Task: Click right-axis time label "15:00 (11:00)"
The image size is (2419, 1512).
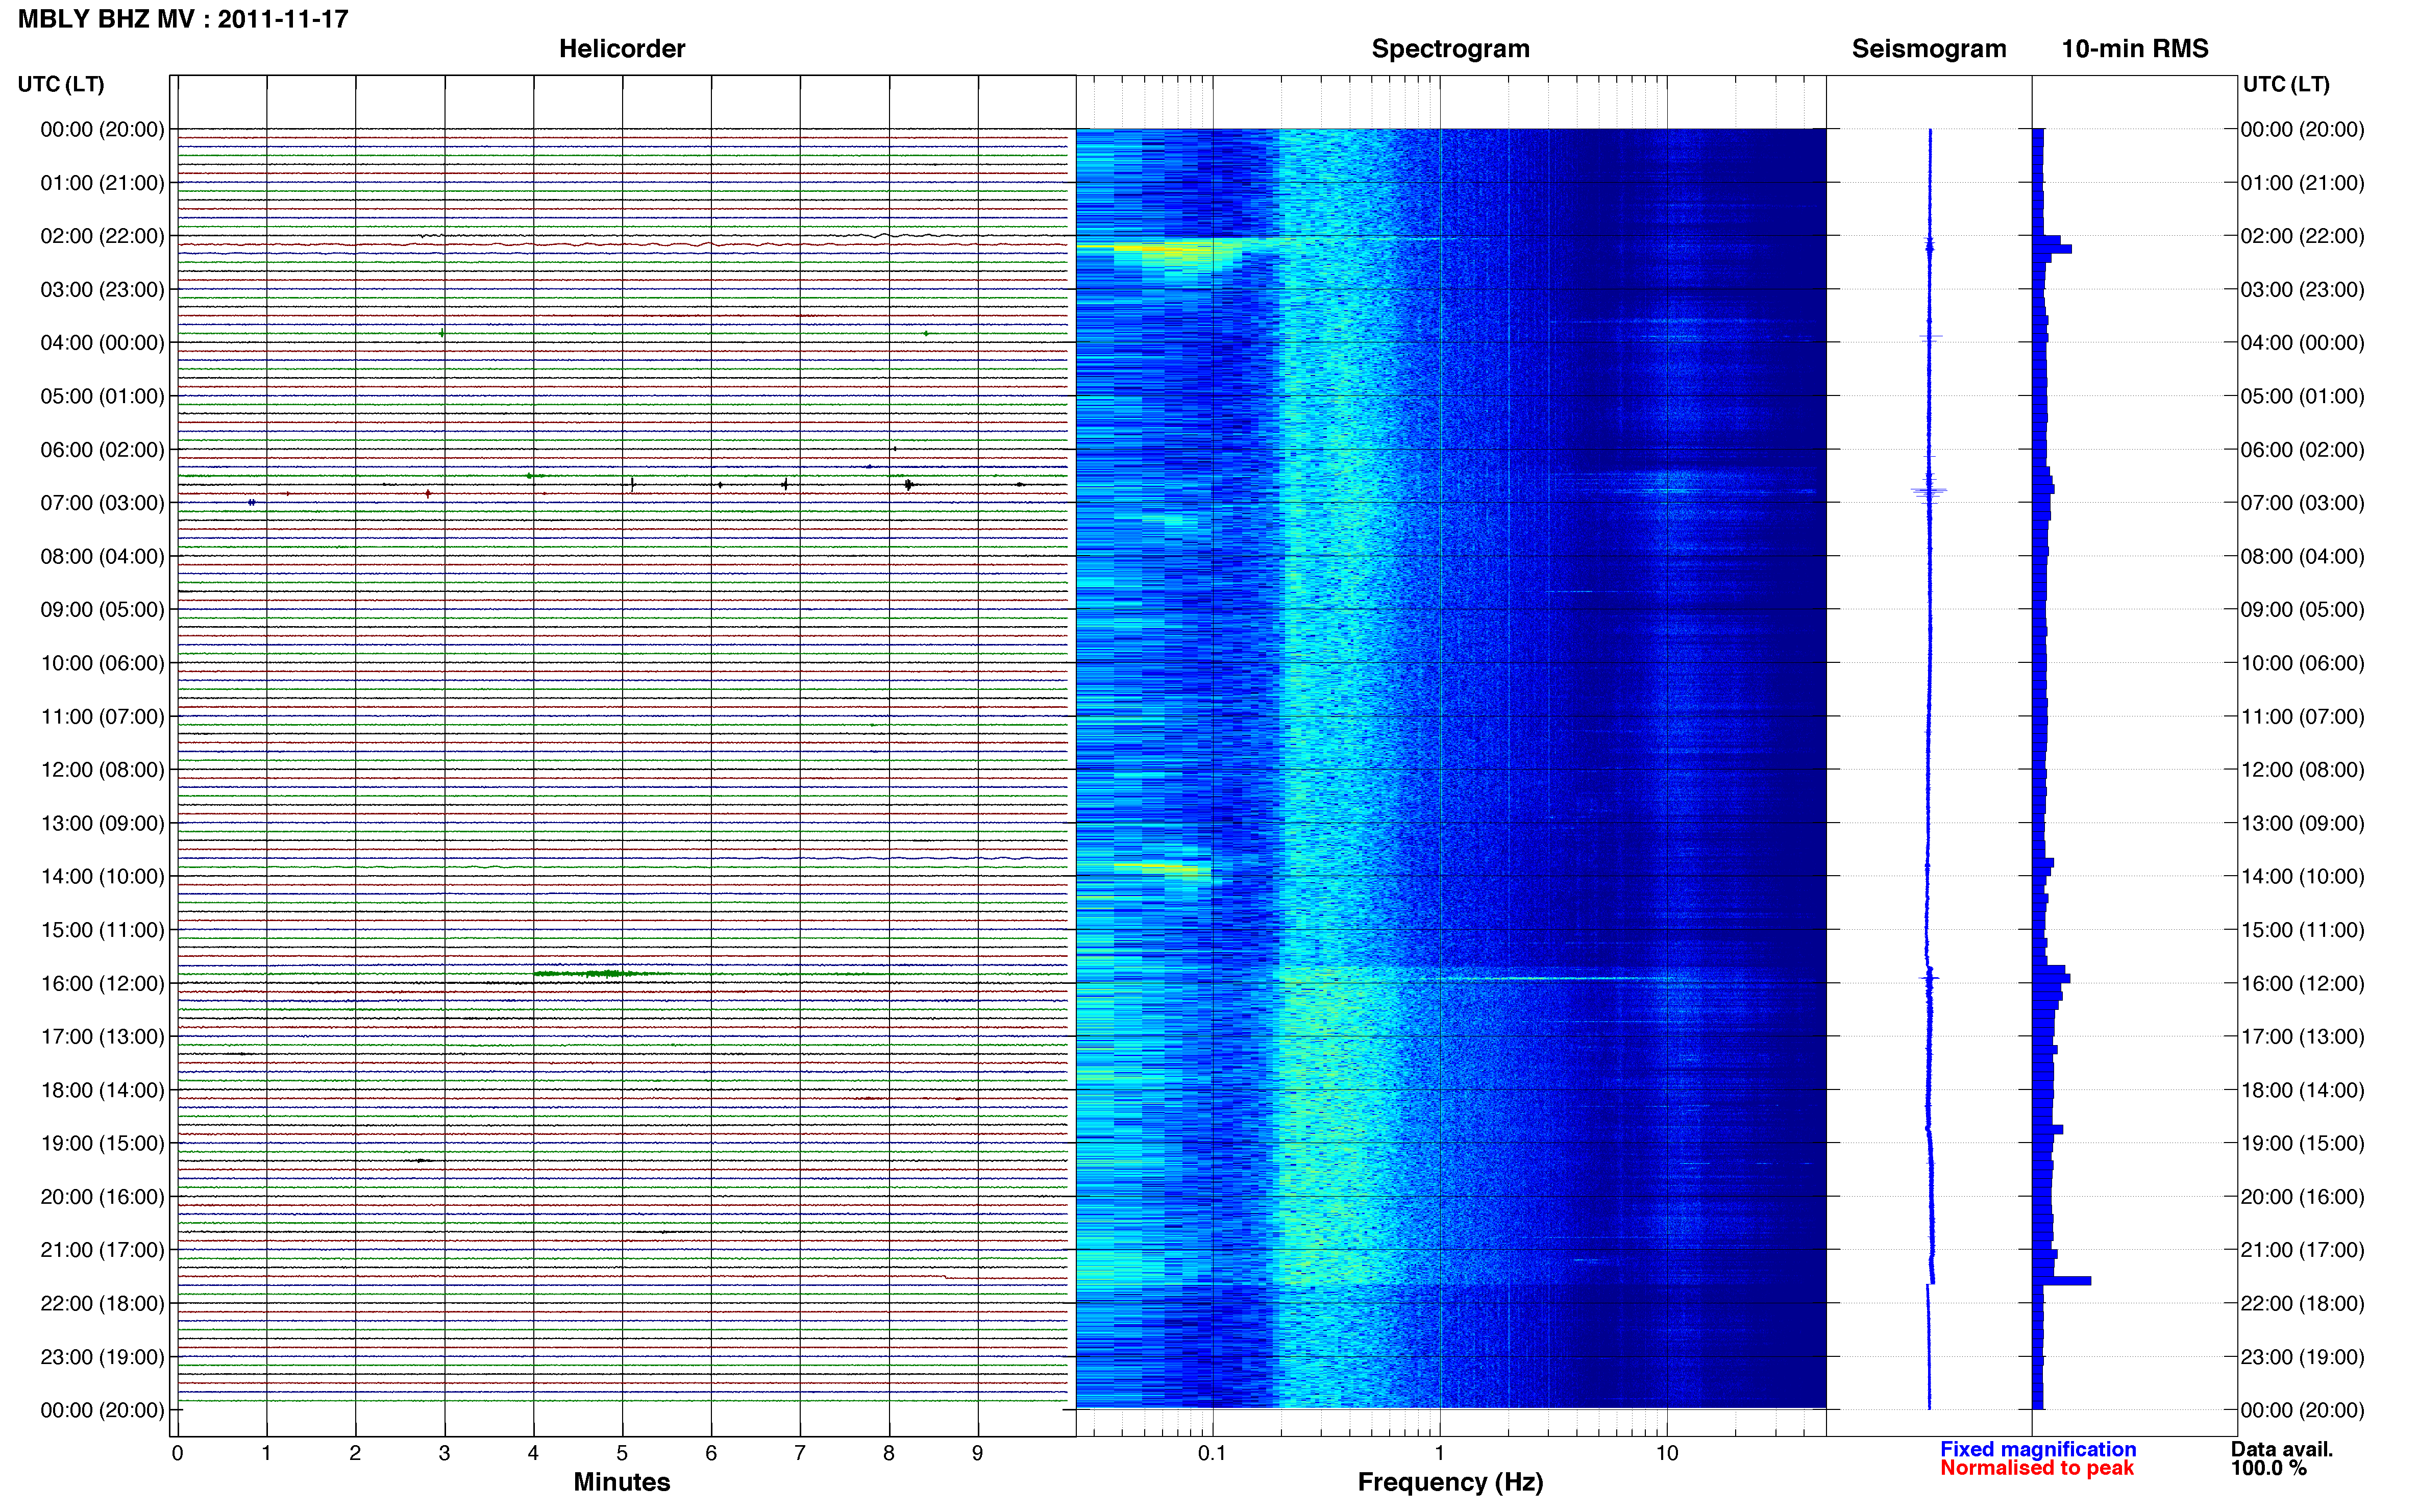Action: [x=2303, y=930]
